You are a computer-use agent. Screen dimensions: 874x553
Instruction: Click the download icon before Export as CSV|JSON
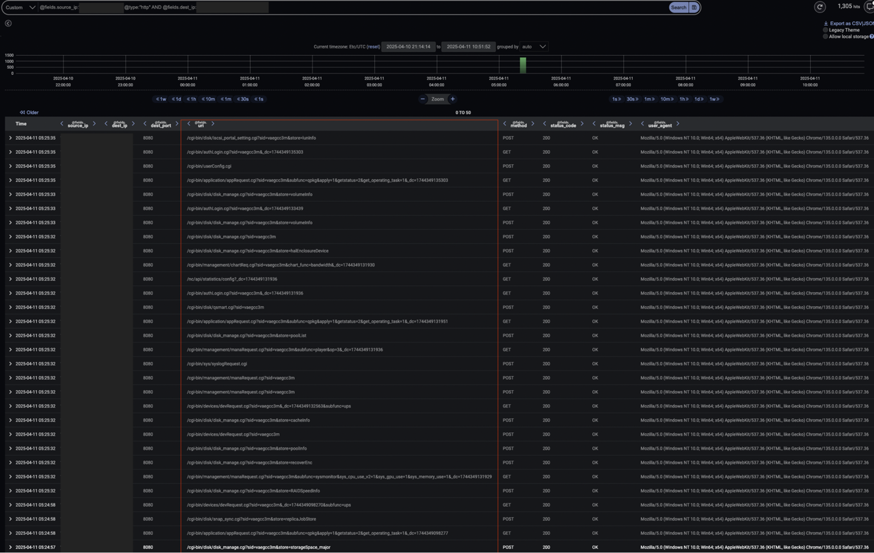pyautogui.click(x=826, y=23)
